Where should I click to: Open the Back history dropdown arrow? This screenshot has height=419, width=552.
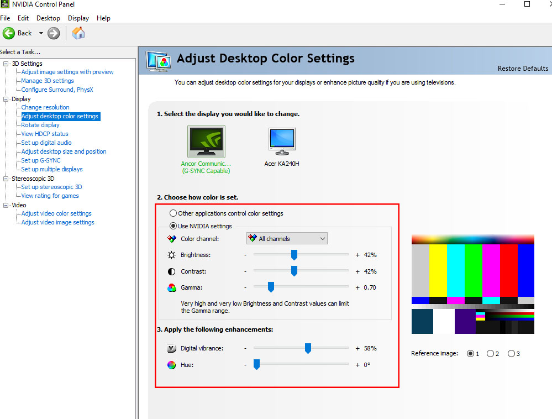[41, 33]
